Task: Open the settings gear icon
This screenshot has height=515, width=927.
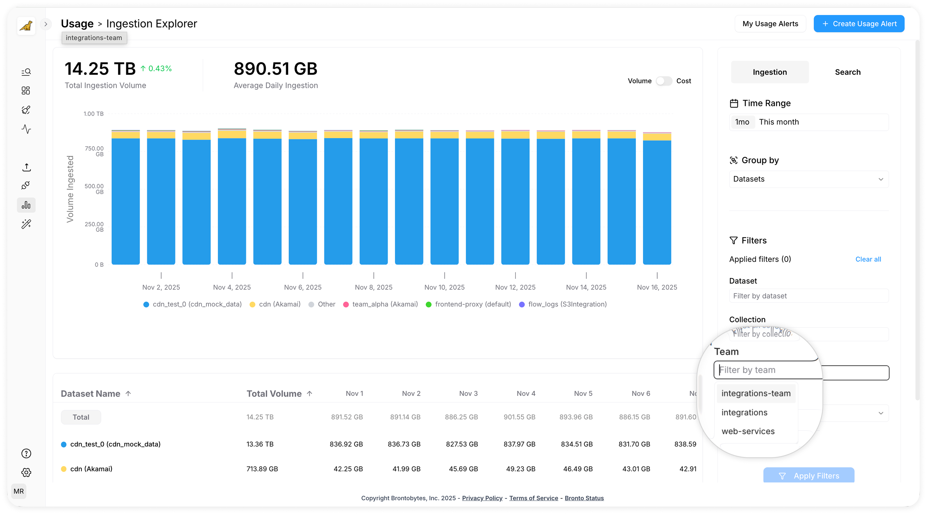Action: point(26,472)
